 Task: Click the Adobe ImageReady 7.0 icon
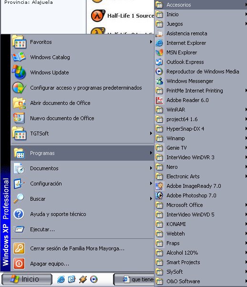159,186
